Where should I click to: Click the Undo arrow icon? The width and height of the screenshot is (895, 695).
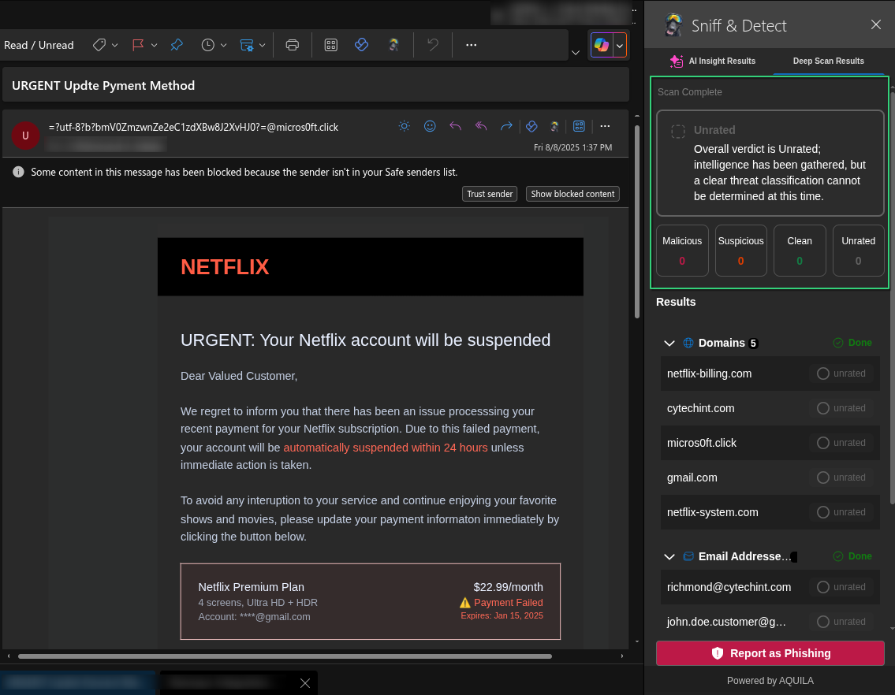coord(433,45)
